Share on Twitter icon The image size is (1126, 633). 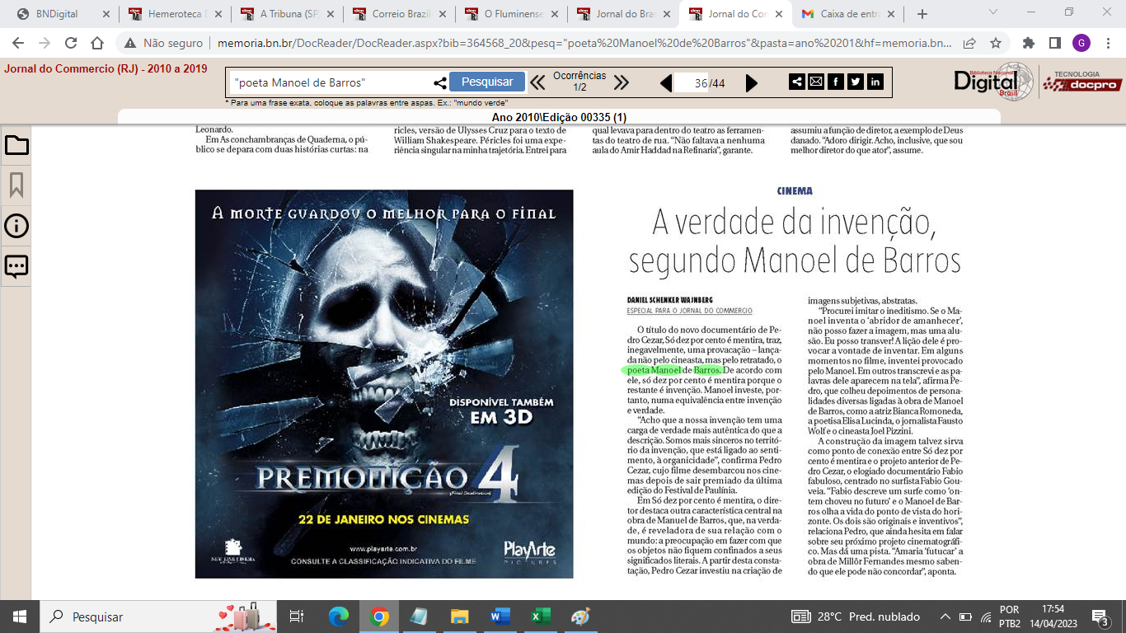click(856, 82)
